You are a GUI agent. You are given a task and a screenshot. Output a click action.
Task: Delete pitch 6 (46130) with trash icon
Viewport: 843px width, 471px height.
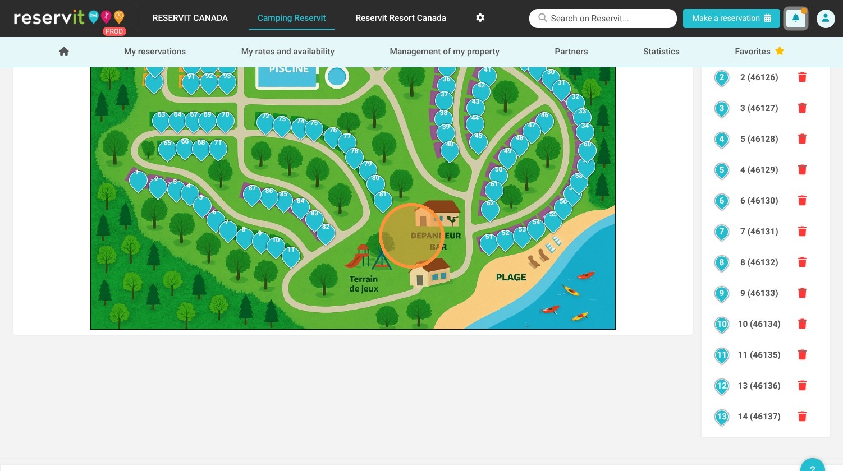pos(802,201)
